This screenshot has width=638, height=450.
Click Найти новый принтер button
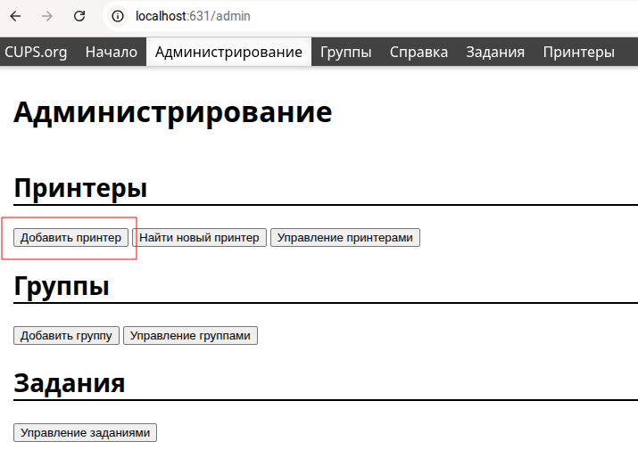pyautogui.click(x=199, y=238)
